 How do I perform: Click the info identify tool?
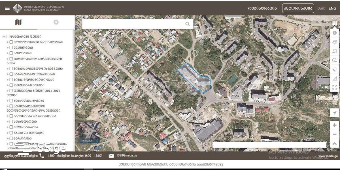pyautogui.click(x=335, y=33)
